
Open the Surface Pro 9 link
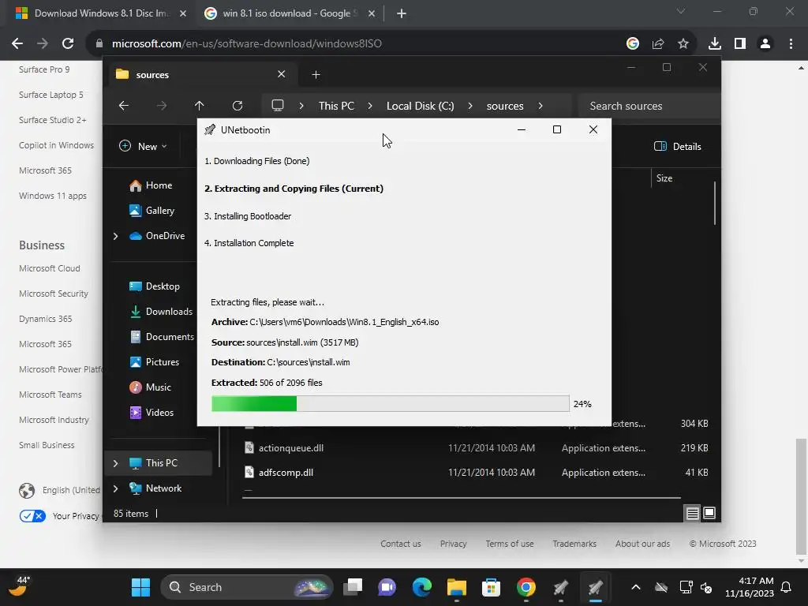tap(44, 69)
